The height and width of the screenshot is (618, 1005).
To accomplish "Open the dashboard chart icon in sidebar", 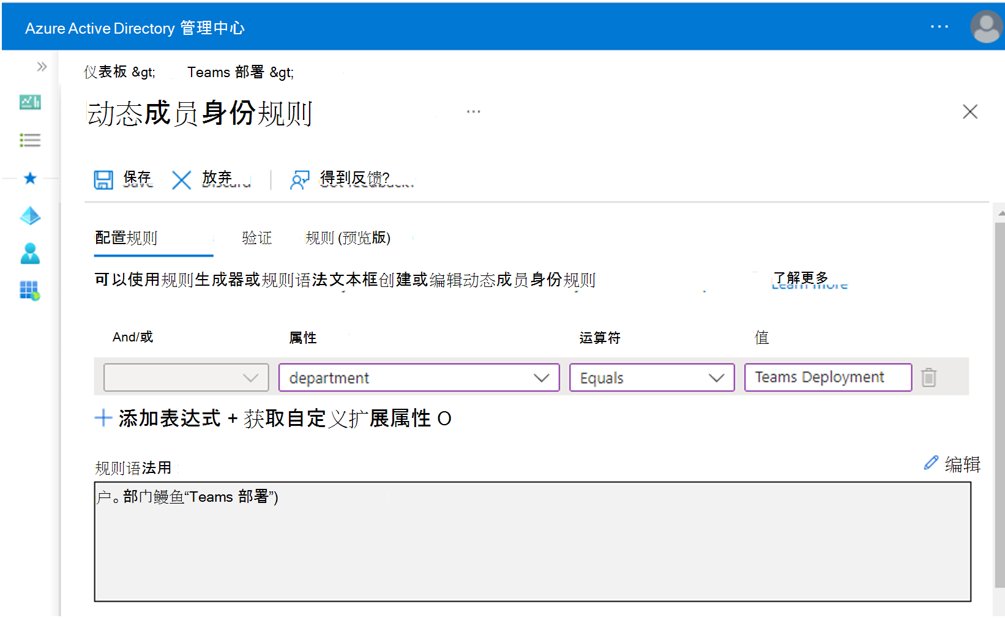I will pyautogui.click(x=30, y=102).
